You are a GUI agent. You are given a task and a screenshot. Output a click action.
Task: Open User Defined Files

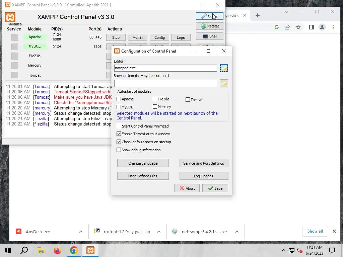143,176
